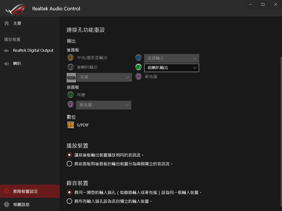This screenshot has height=211, width=282.
Task: Click the USB-C 耳麥 connector icon
Action: click(x=71, y=77)
